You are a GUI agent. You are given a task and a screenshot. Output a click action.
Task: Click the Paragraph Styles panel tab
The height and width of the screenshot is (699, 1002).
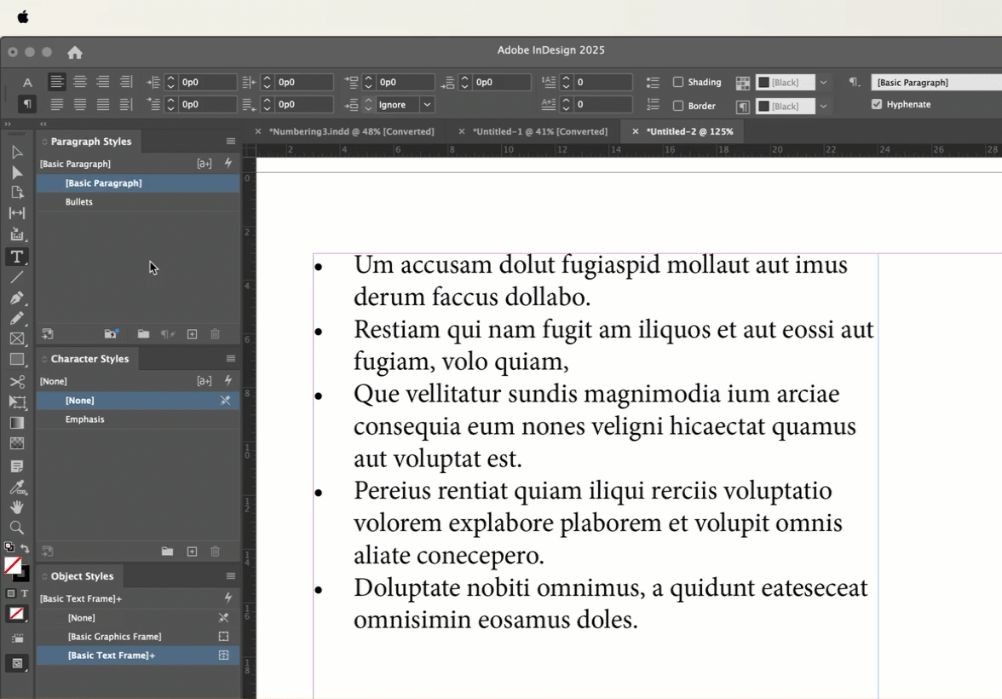click(x=90, y=142)
